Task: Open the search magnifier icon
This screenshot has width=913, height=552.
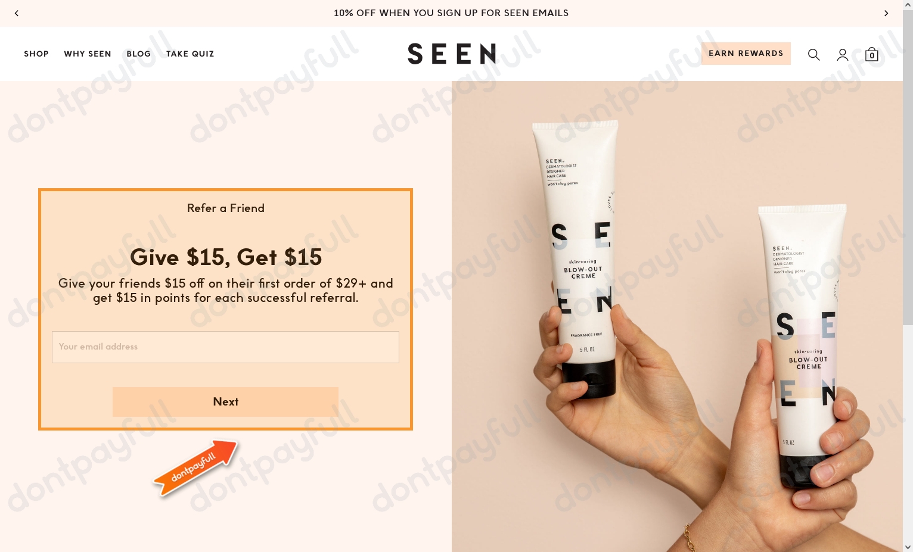Action: pyautogui.click(x=813, y=55)
